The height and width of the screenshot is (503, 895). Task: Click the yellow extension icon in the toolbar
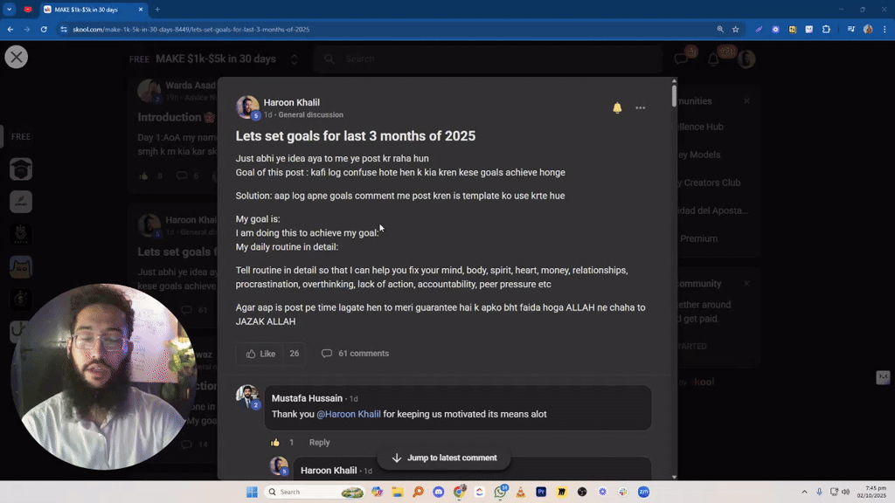click(x=792, y=29)
